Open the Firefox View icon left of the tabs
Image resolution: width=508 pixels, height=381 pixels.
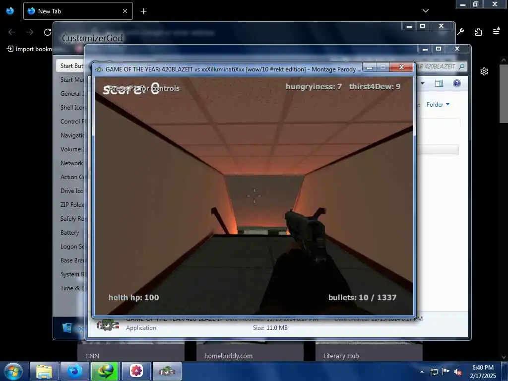pyautogui.click(x=10, y=11)
